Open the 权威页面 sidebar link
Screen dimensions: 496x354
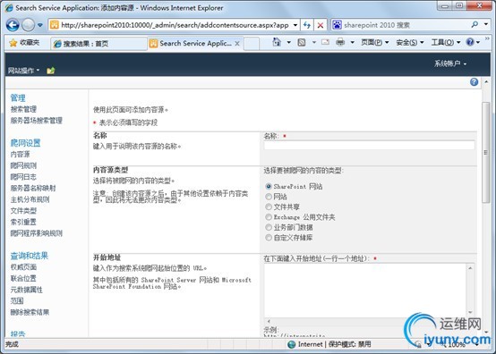[x=23, y=267]
